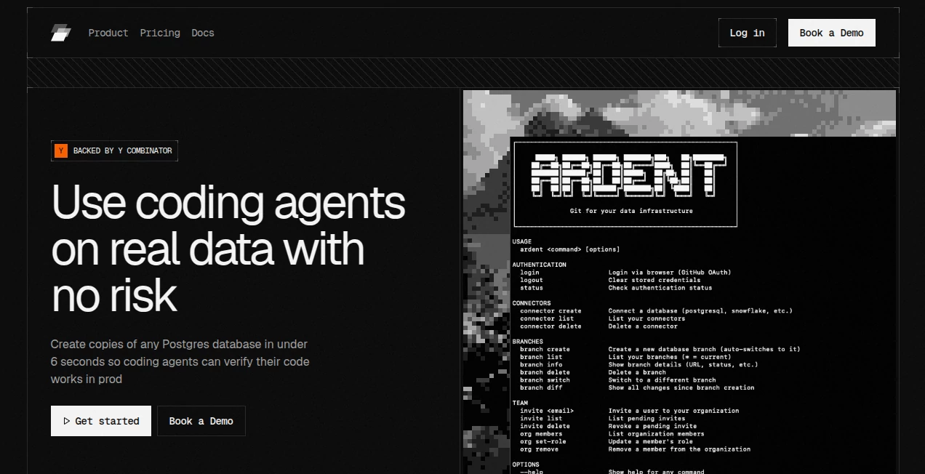This screenshot has height=474, width=925.
Task: Click "Show all changes since branch creation"
Action: [x=681, y=387]
